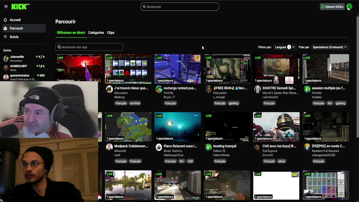359x202 pixels.
Task: Select the chill tag under Wellnessspiritual
Action: pos(190,161)
